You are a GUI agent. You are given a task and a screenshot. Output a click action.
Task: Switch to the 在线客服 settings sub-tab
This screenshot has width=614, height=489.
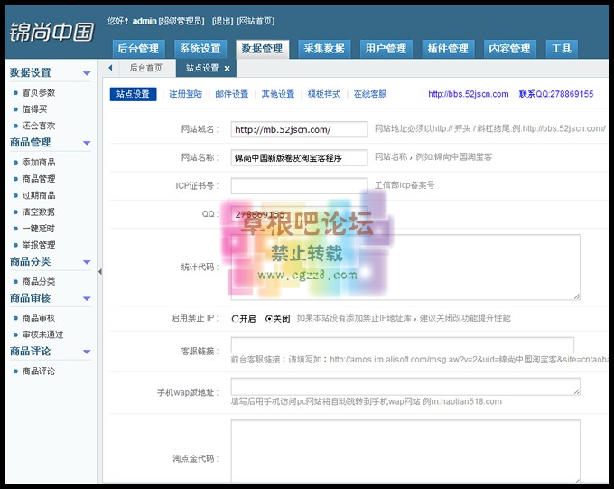370,94
